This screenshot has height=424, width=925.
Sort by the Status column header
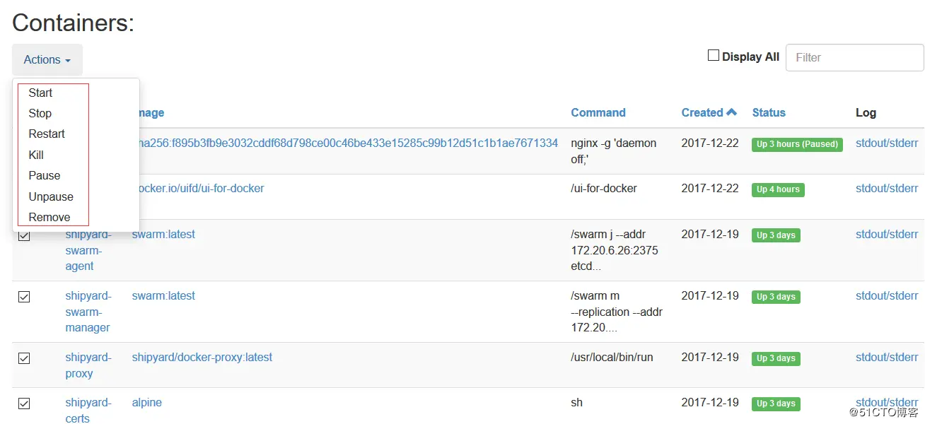pos(769,112)
